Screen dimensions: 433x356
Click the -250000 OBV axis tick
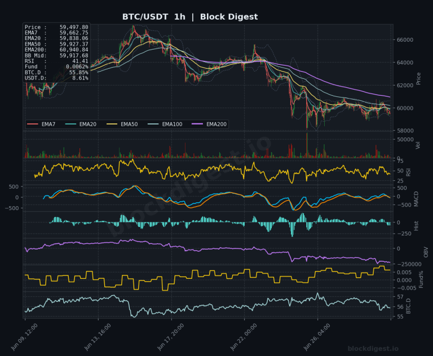click(x=409, y=264)
